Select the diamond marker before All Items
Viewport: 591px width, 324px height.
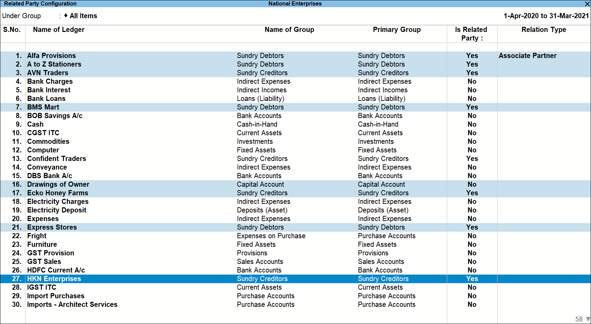point(66,15)
